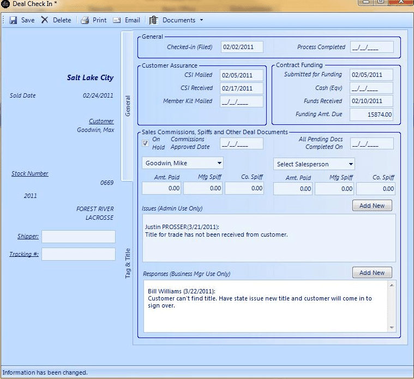Click the Save toolbar label

point(28,20)
